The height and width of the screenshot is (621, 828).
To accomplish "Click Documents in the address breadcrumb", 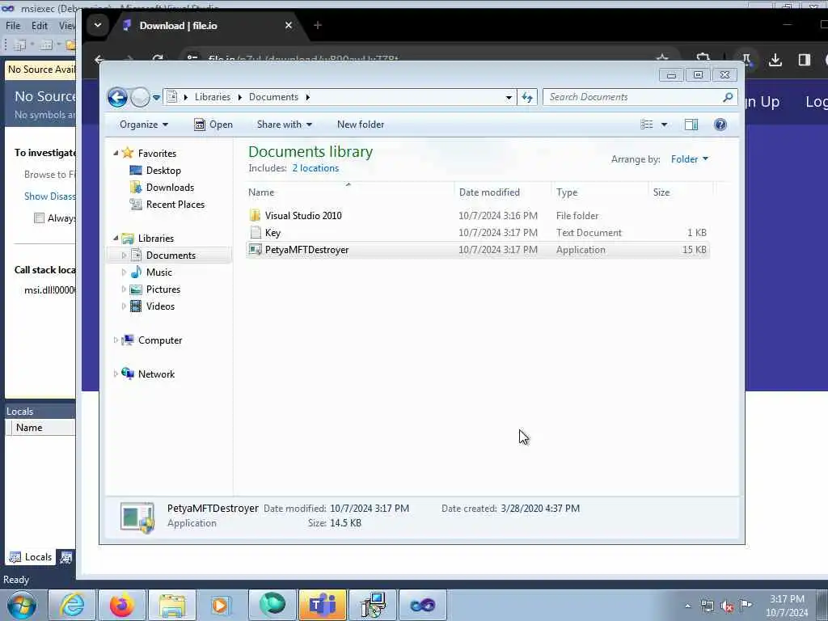I will click(273, 97).
